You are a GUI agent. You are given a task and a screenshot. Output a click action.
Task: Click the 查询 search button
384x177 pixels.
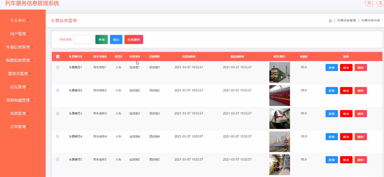(101, 40)
